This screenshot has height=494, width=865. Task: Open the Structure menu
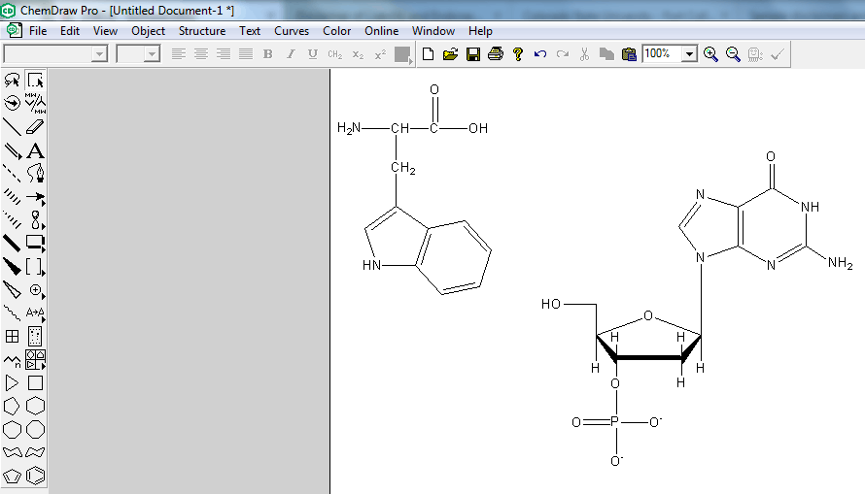point(202,31)
